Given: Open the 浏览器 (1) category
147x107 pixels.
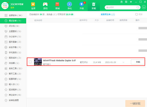Looking at the screenshot, I should pyautogui.click(x=13, y=63).
